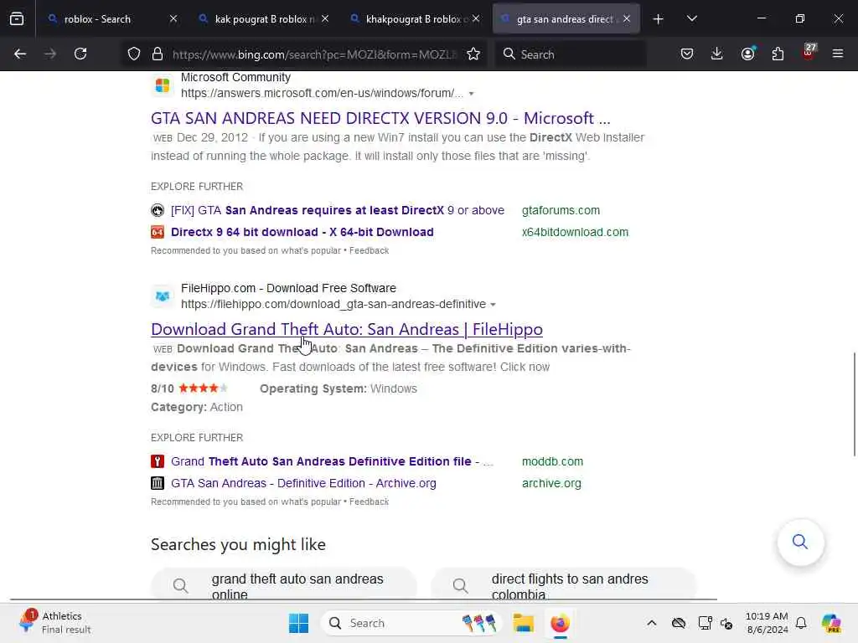858x643 pixels.
Task: Open Firefox hamburger application menu
Action: [x=838, y=54]
